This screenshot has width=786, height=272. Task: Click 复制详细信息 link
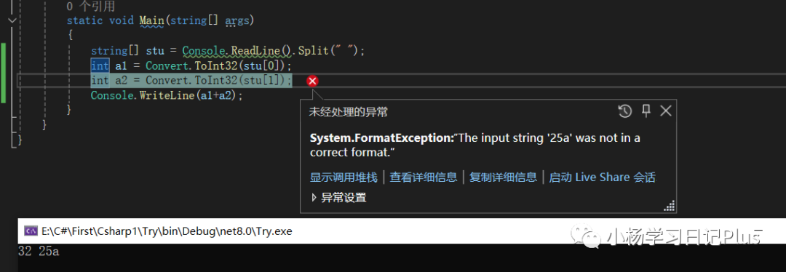click(x=504, y=177)
